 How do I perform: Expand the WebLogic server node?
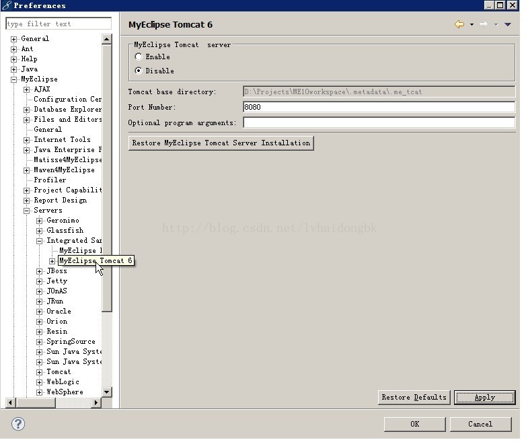(39, 382)
